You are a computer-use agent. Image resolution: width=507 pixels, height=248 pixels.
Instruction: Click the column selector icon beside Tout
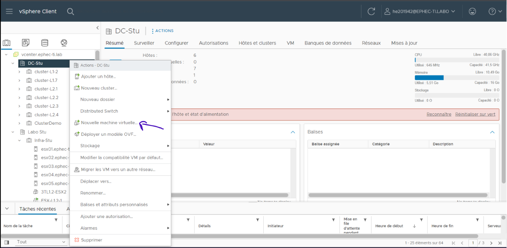coord(6,242)
